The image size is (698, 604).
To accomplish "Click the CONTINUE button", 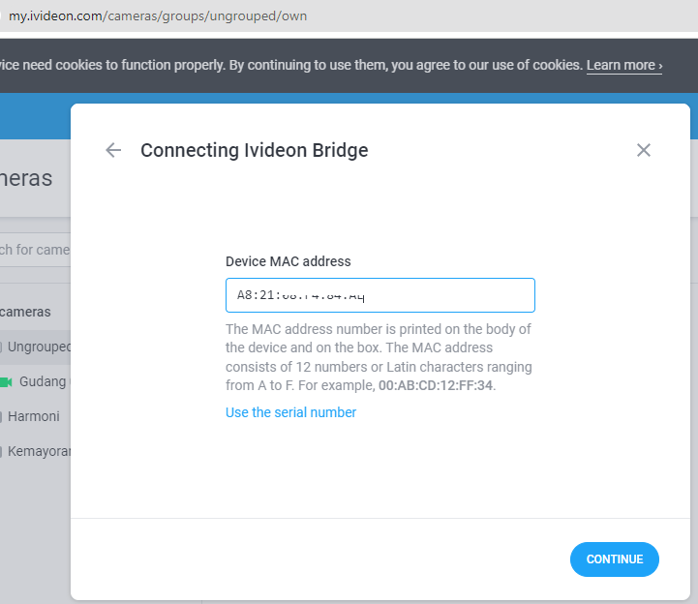I will point(615,559).
